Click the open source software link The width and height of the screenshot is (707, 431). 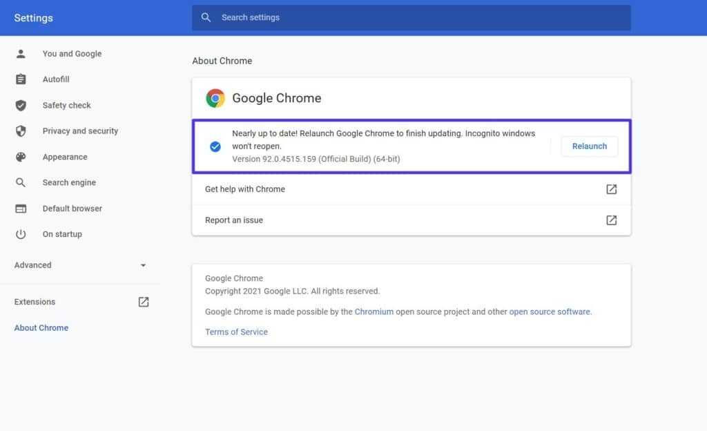(550, 312)
